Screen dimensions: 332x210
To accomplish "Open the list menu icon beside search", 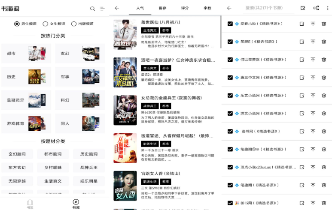I will click(102, 9).
